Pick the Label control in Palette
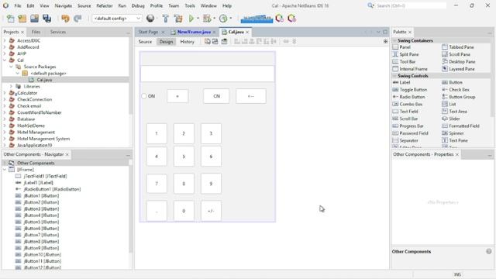The image size is (496, 279). point(401,83)
